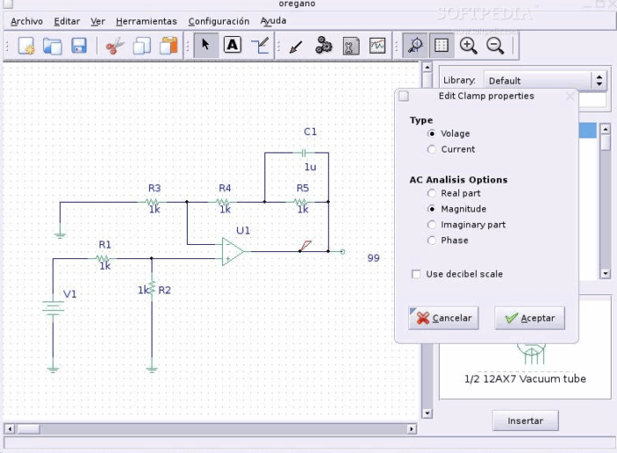Save the schematic with floppy disk icon
The image size is (617, 453).
pos(78,46)
